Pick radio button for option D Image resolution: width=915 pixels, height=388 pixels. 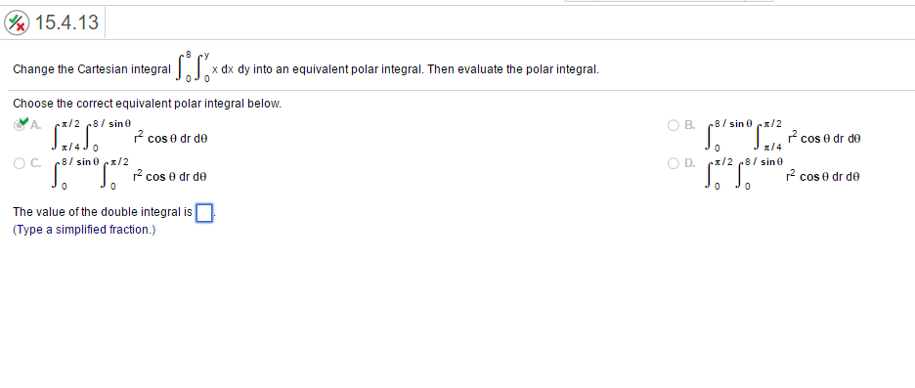coord(674,163)
